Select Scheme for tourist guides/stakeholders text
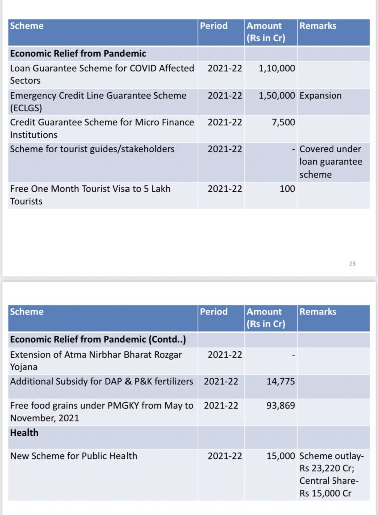The width and height of the screenshot is (378, 515). (x=92, y=149)
